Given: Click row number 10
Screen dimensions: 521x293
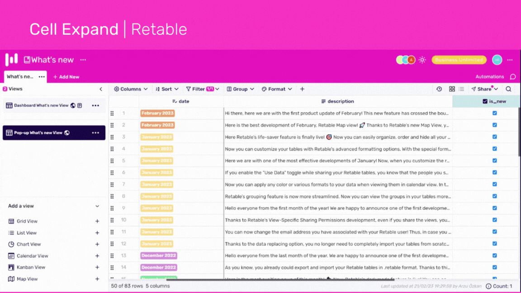Looking at the screenshot, I should [x=123, y=220].
